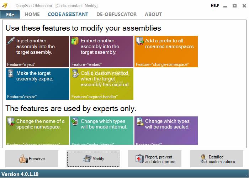Close the DeepSea Obfuscator window
This screenshot has width=249, height=178.
pyautogui.click(x=244, y=6)
